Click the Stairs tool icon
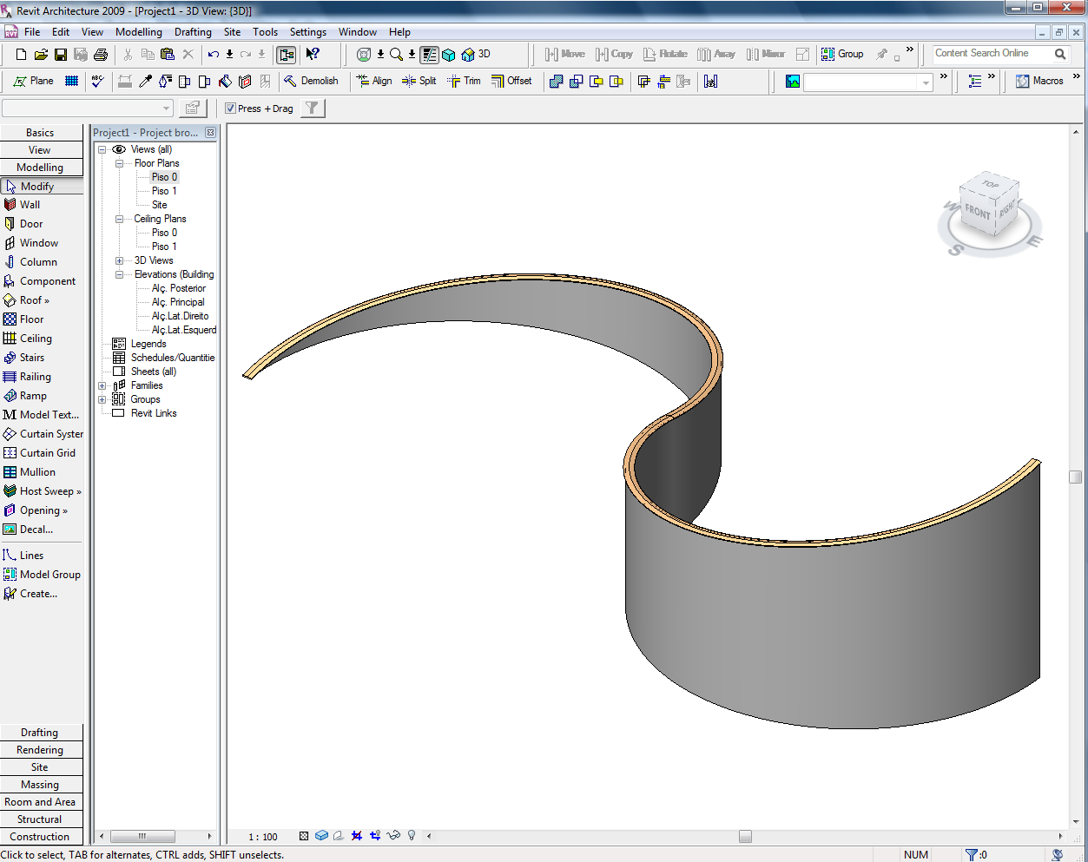The image size is (1088, 862). (10, 358)
